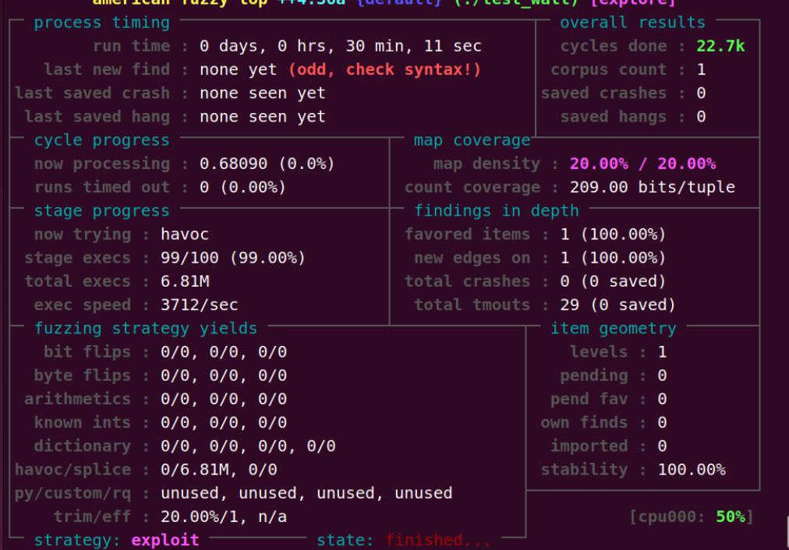Screen dimensions: 789x550
Task: Click the 'havoc' stage name
Action: coord(185,234)
